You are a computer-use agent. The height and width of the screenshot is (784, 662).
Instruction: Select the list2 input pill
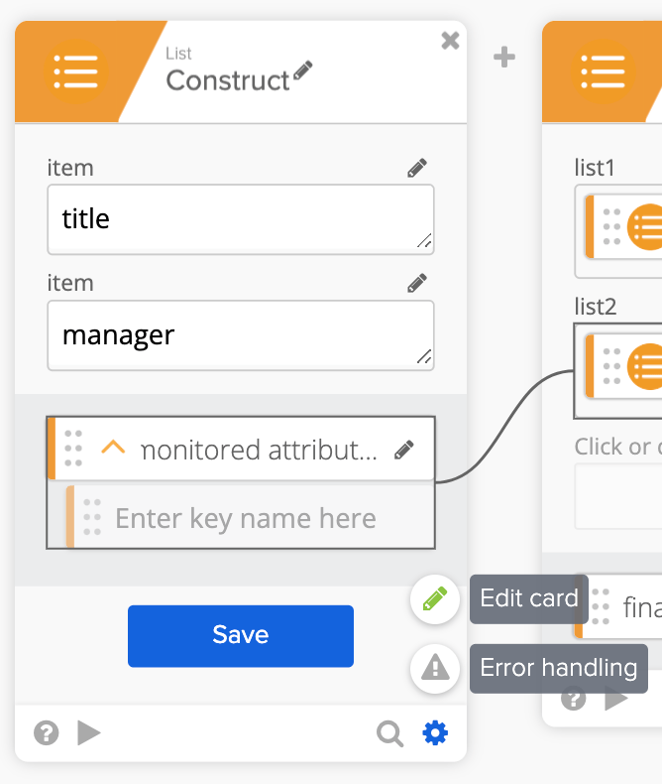[x=624, y=366]
